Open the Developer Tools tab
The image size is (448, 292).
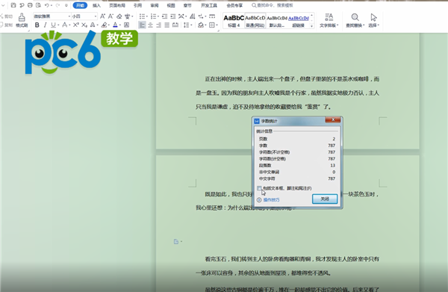pyautogui.click(x=209, y=5)
